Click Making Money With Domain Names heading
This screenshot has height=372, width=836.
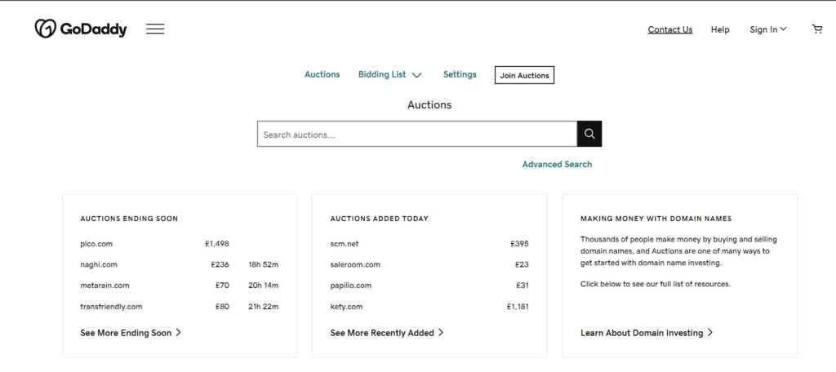point(656,219)
